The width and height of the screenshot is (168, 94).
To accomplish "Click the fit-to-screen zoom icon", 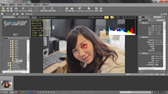I will click(x=118, y=17).
